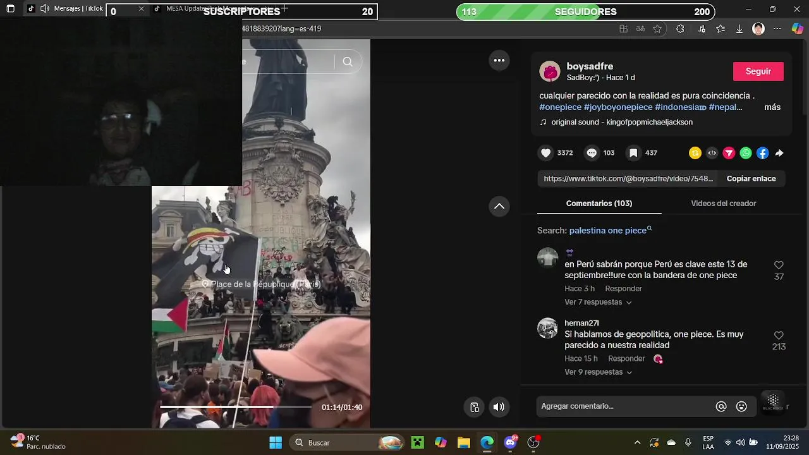Open the Extensions puzzle icon

(x=680, y=28)
